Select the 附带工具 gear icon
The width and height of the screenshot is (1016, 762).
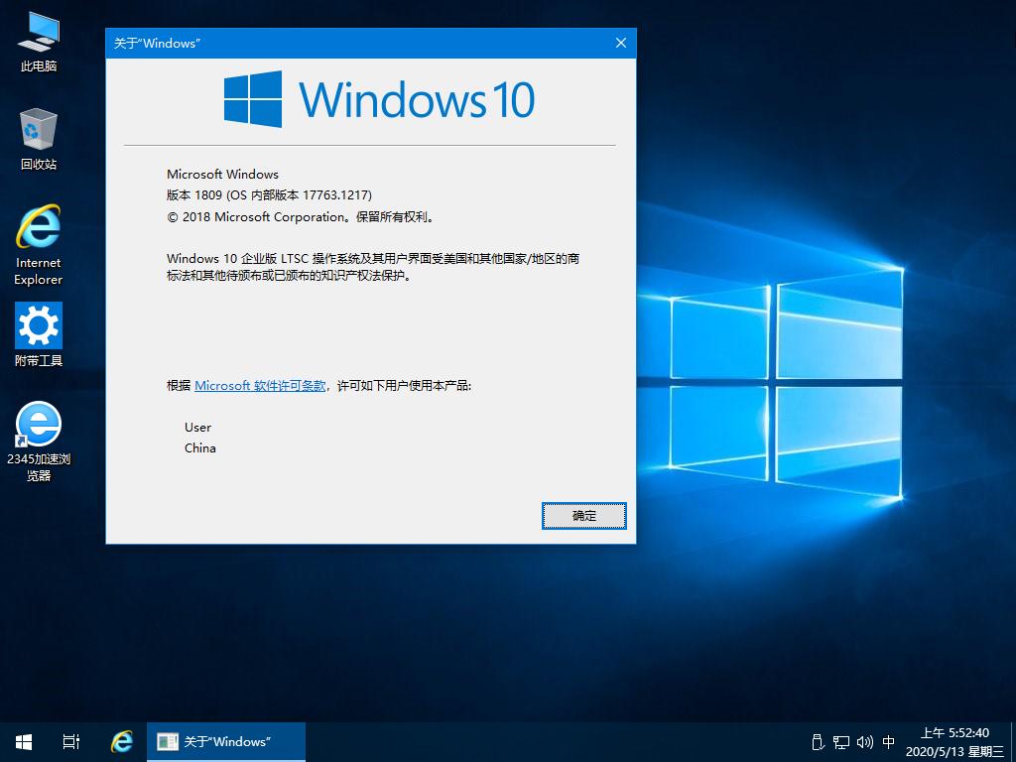[x=39, y=335]
